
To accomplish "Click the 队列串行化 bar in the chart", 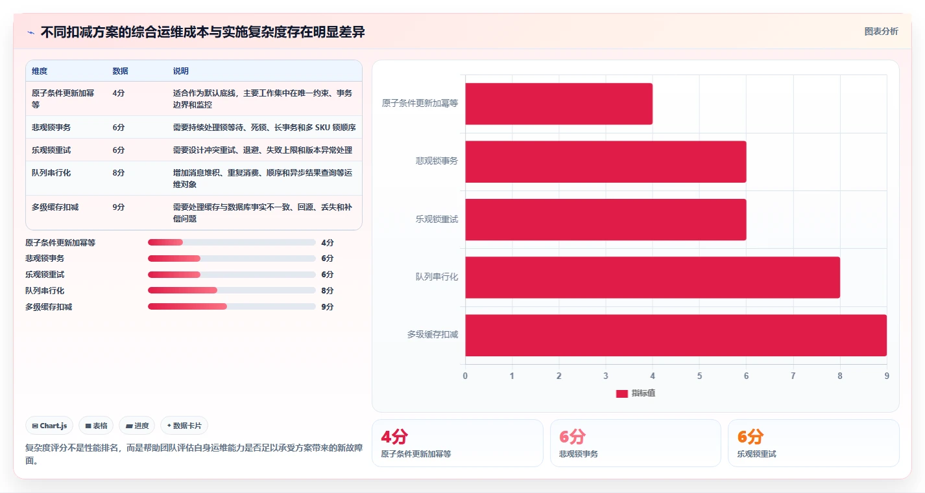I will click(x=653, y=277).
